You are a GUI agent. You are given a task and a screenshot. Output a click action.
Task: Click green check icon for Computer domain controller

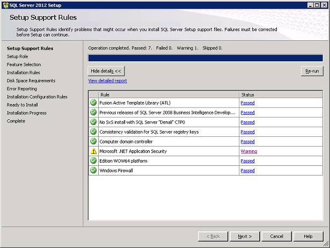[x=93, y=141]
